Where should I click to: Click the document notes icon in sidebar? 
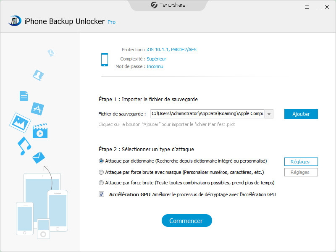click(24, 96)
